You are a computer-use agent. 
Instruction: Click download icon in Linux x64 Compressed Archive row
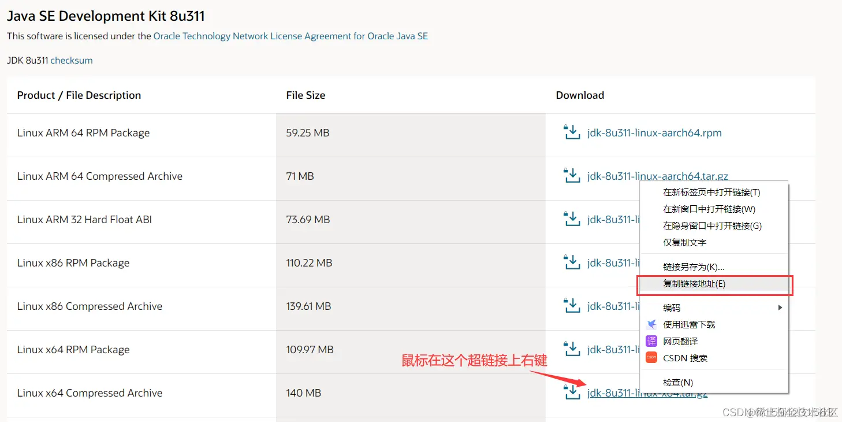pos(572,393)
